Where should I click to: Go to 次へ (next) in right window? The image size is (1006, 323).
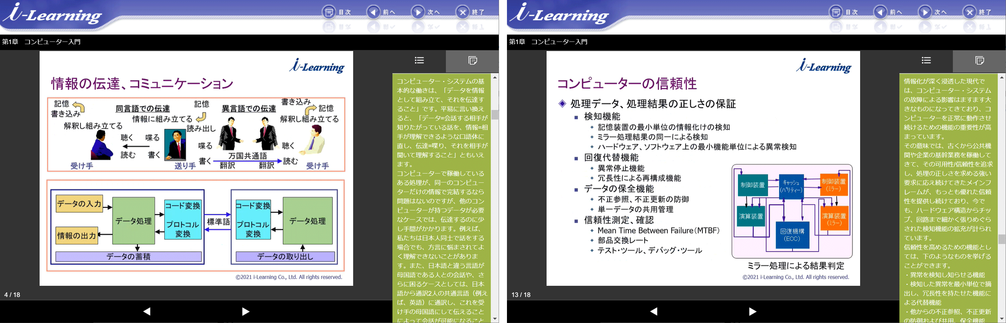tap(933, 12)
